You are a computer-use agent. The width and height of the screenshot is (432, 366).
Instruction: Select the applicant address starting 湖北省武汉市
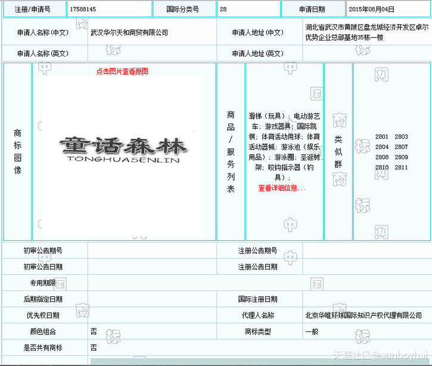(367, 32)
